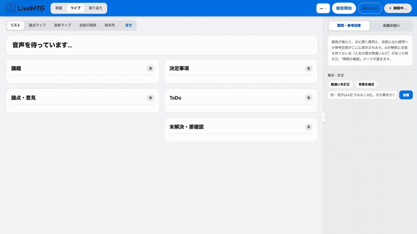Click the 未解決・要確認 card heading
This screenshot has height=234, width=417.
tap(186, 127)
